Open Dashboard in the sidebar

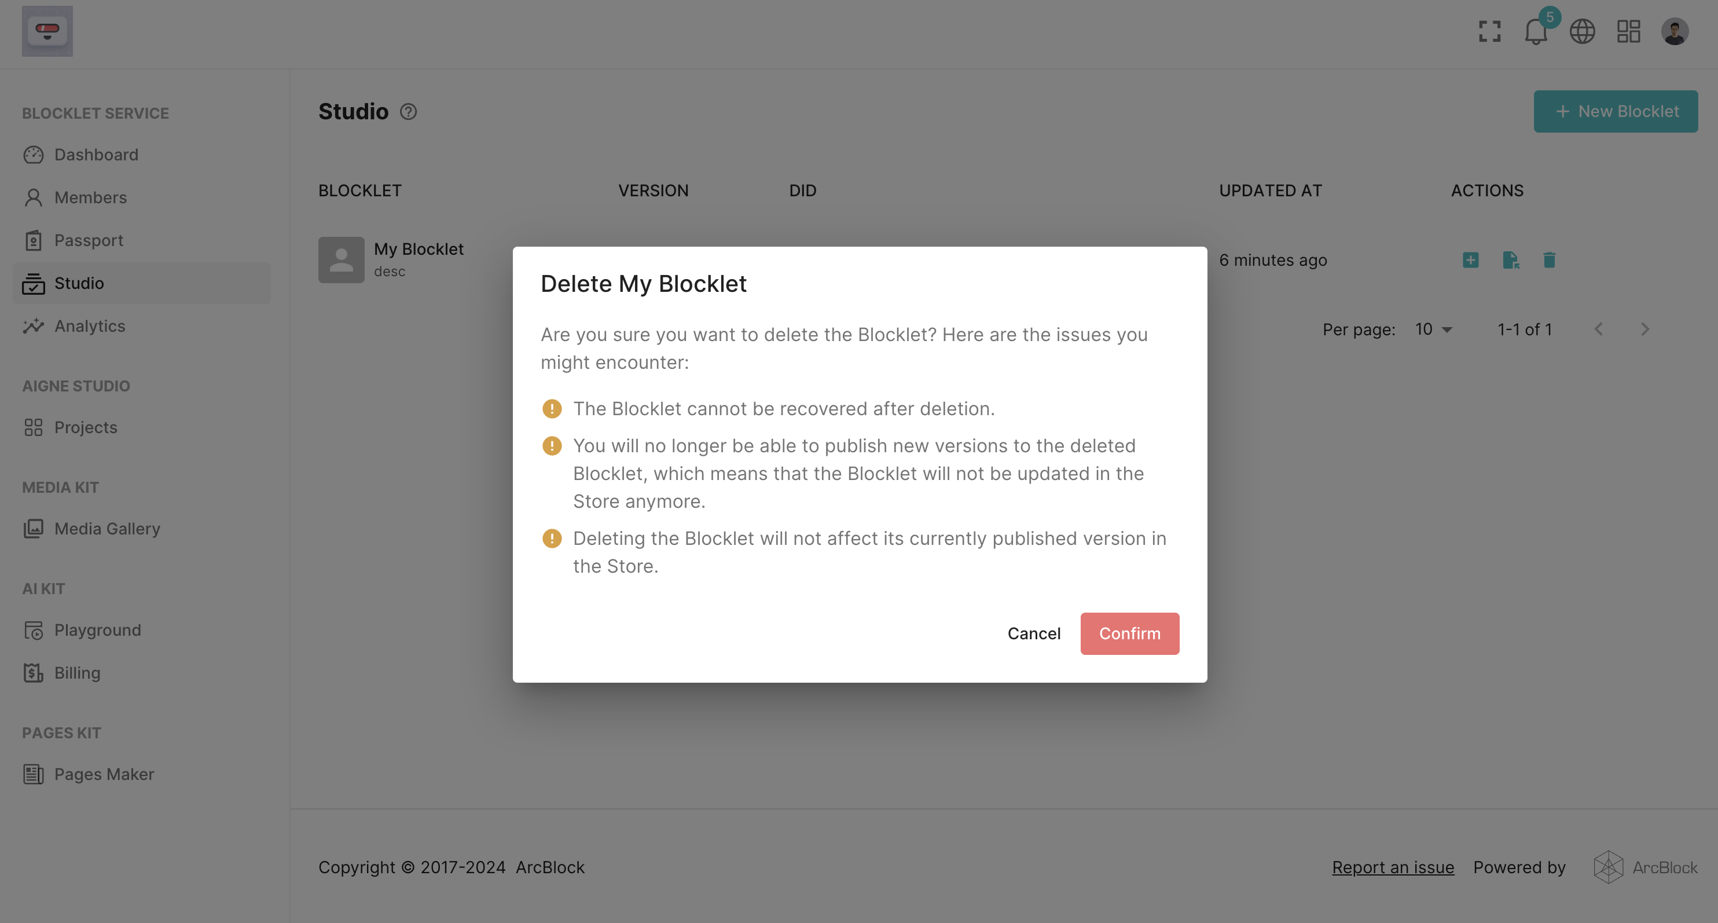(x=96, y=155)
